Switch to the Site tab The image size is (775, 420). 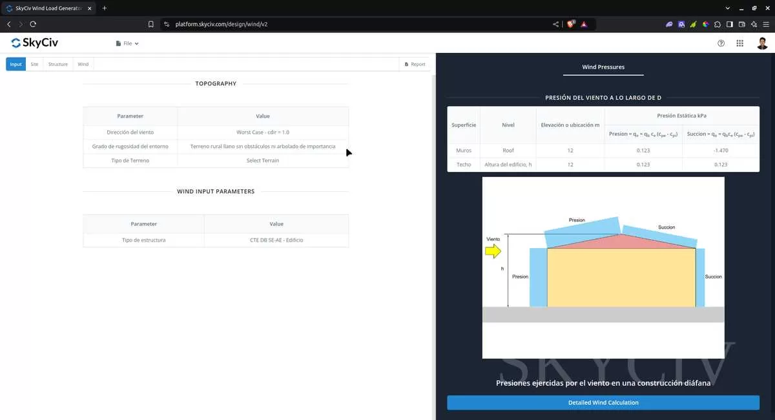(35, 64)
